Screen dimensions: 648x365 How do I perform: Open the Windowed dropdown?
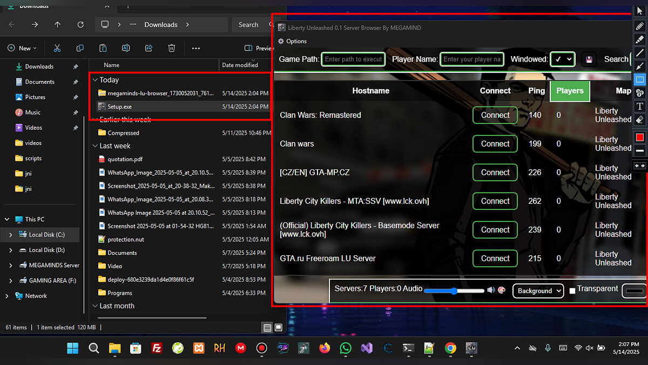[562, 59]
